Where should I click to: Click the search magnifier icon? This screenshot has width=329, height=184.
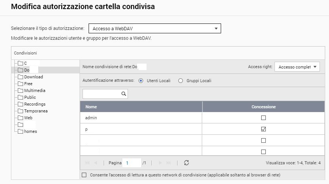pos(123,94)
